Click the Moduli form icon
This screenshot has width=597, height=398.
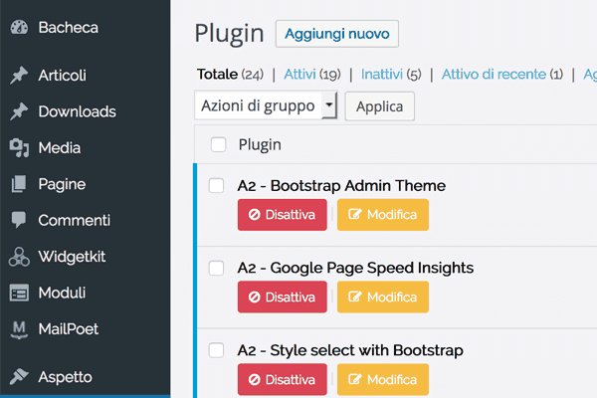19,293
